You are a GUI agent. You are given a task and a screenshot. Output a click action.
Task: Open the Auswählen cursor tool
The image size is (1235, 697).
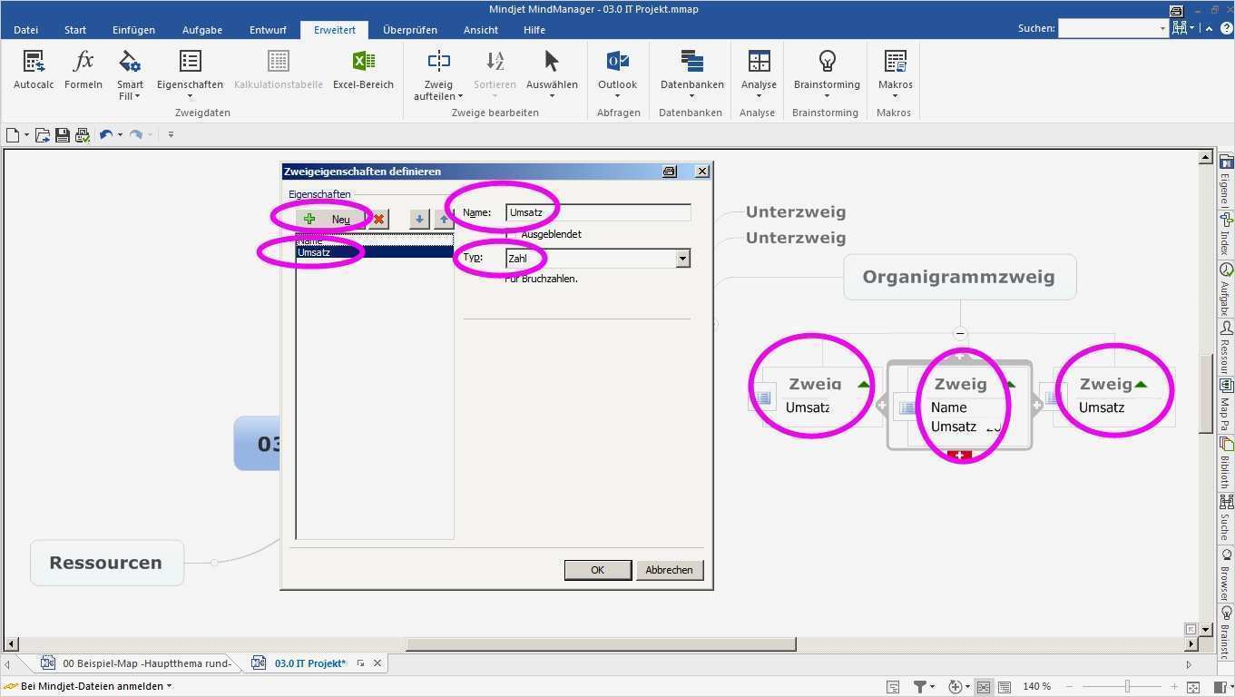pos(552,75)
